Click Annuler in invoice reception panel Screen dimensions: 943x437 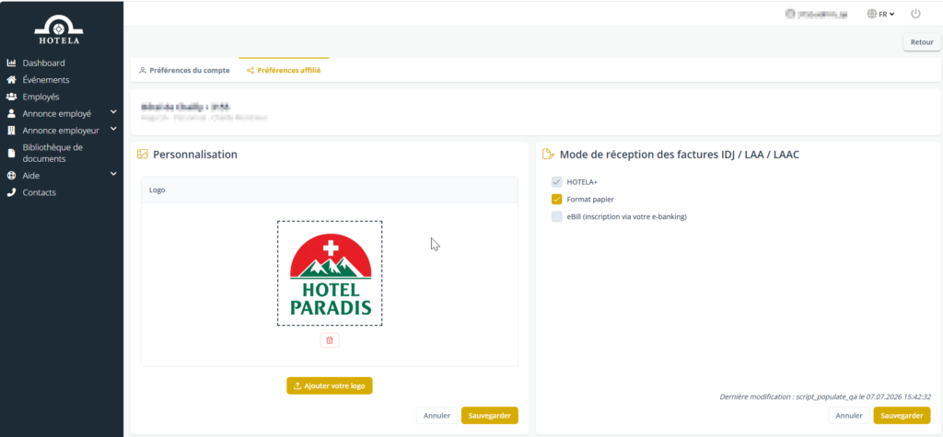click(849, 415)
